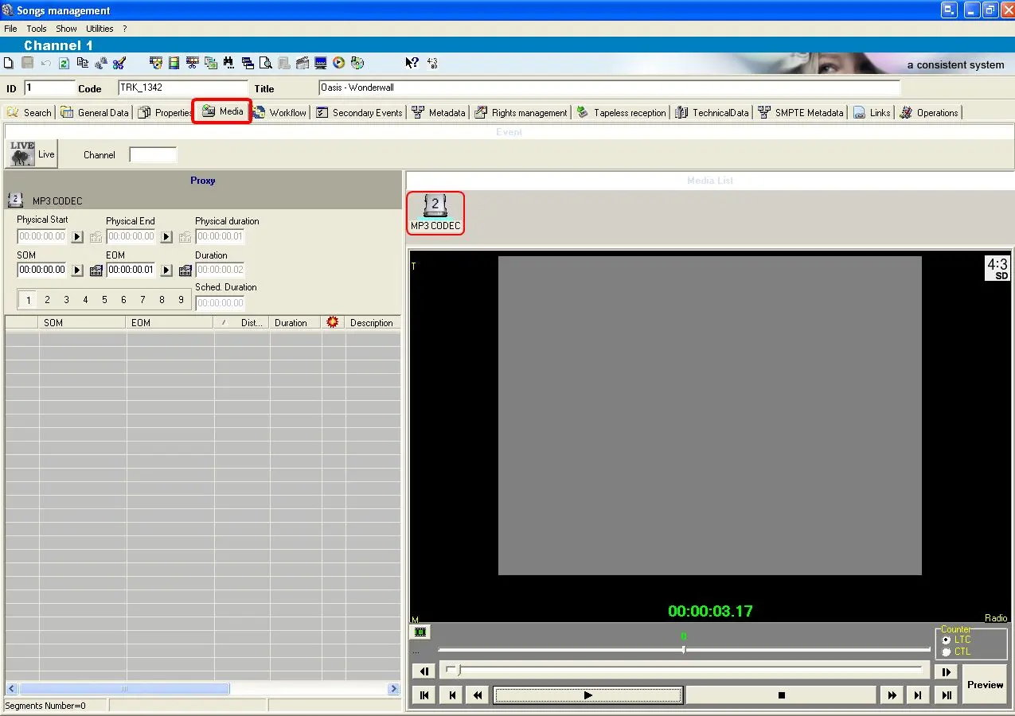Select the CTL counter radio button
The image size is (1015, 716).
coord(946,652)
